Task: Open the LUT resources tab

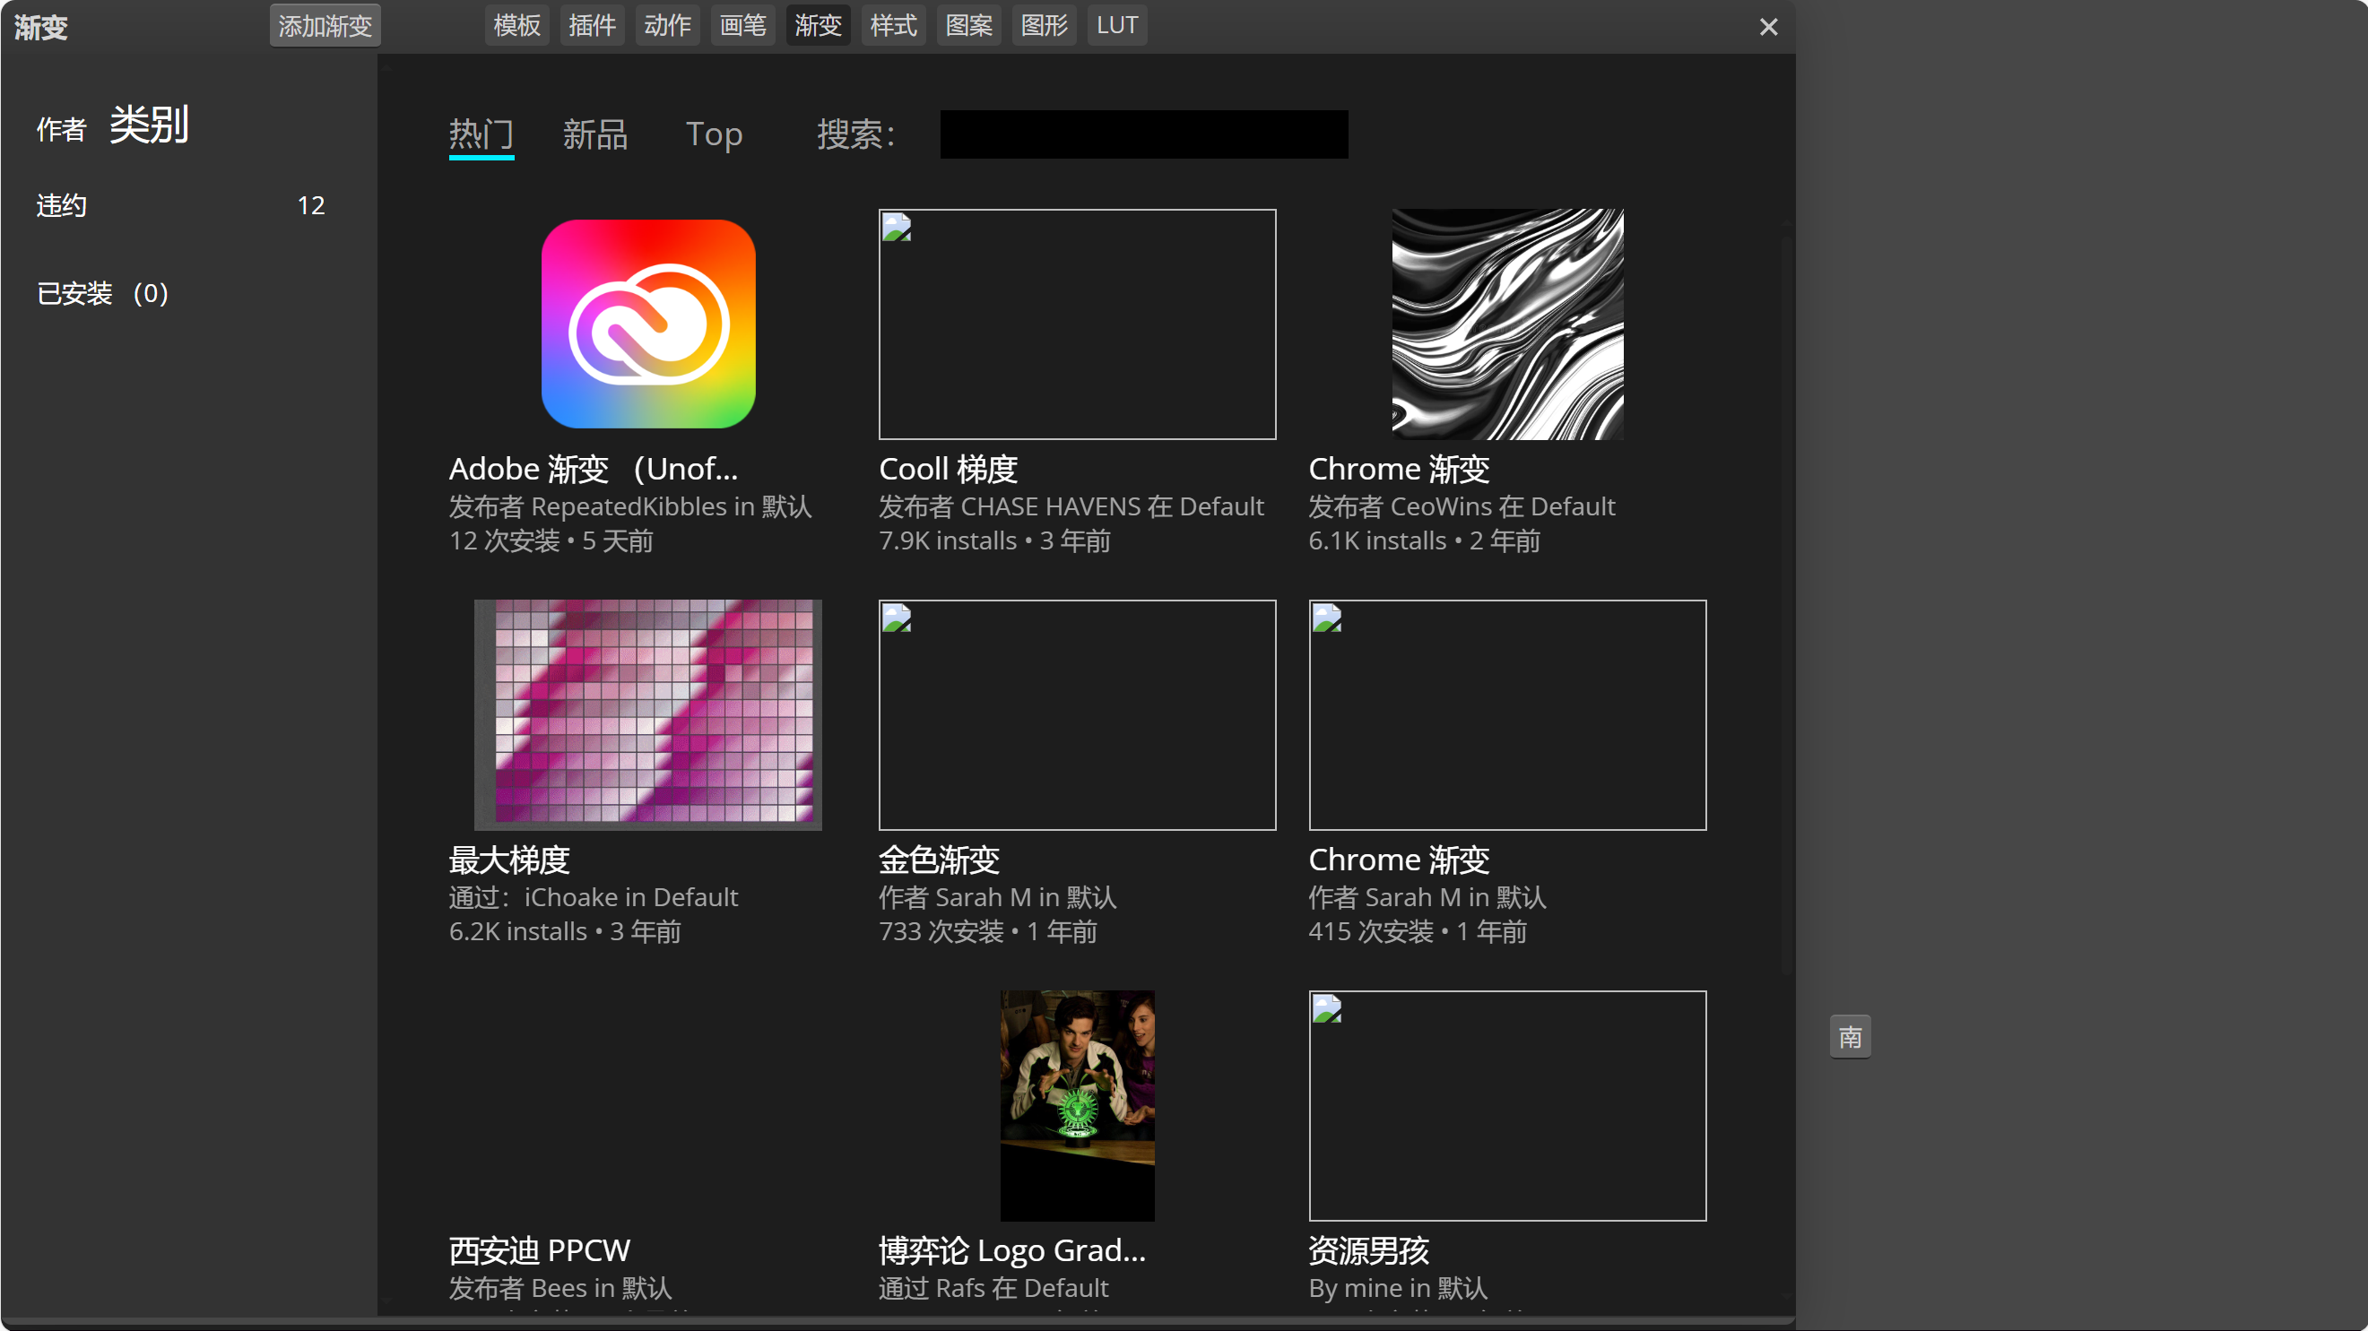Action: point(1116,25)
